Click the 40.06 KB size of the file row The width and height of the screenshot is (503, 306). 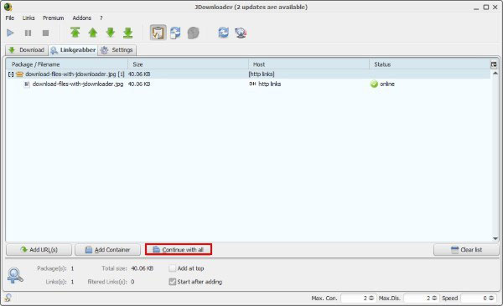139,84
